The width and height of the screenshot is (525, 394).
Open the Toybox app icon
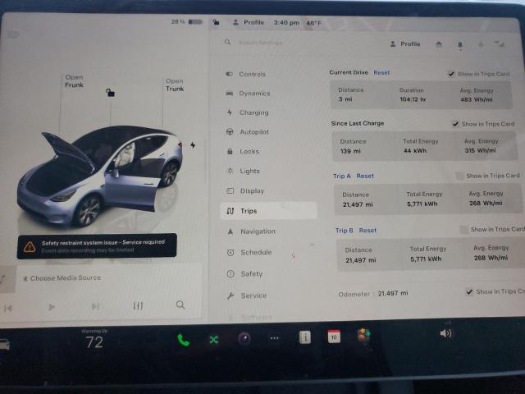[x=363, y=336]
